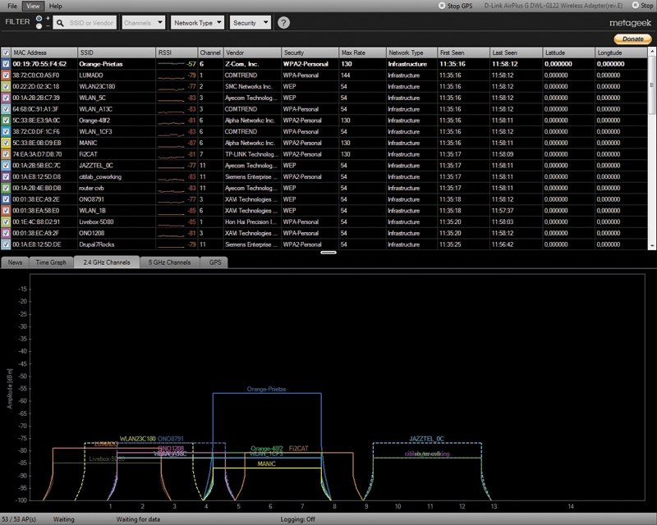Toggle the select-all checkbox in header
The image size is (657, 525).
click(x=6, y=52)
